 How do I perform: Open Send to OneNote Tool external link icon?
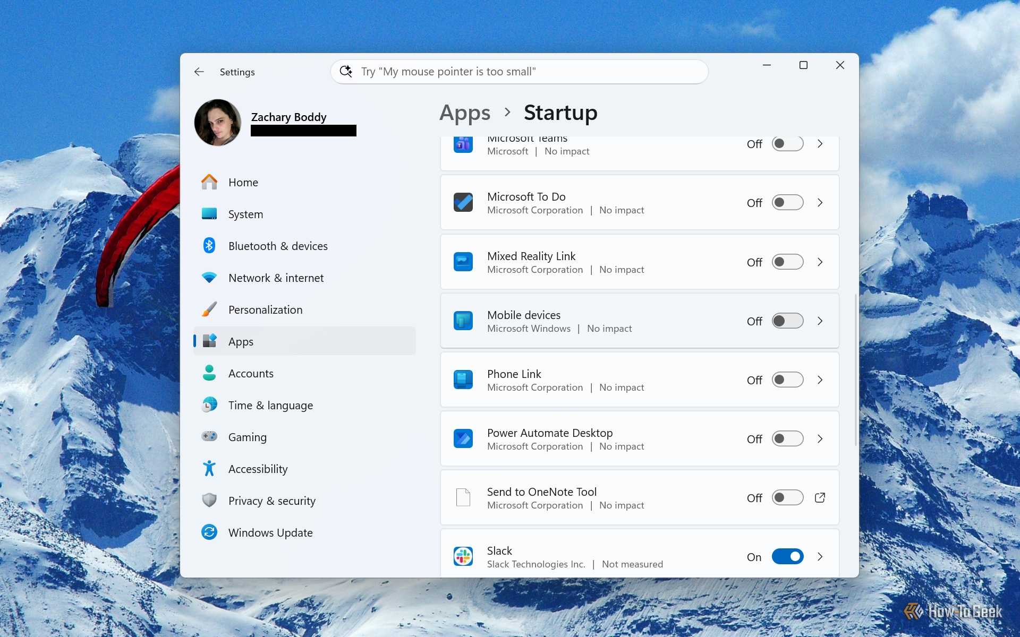click(x=820, y=497)
